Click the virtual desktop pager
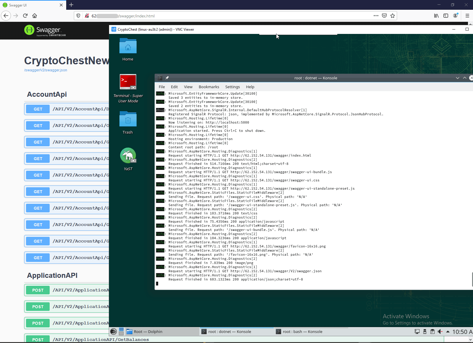473x343 pixels. 121,331
